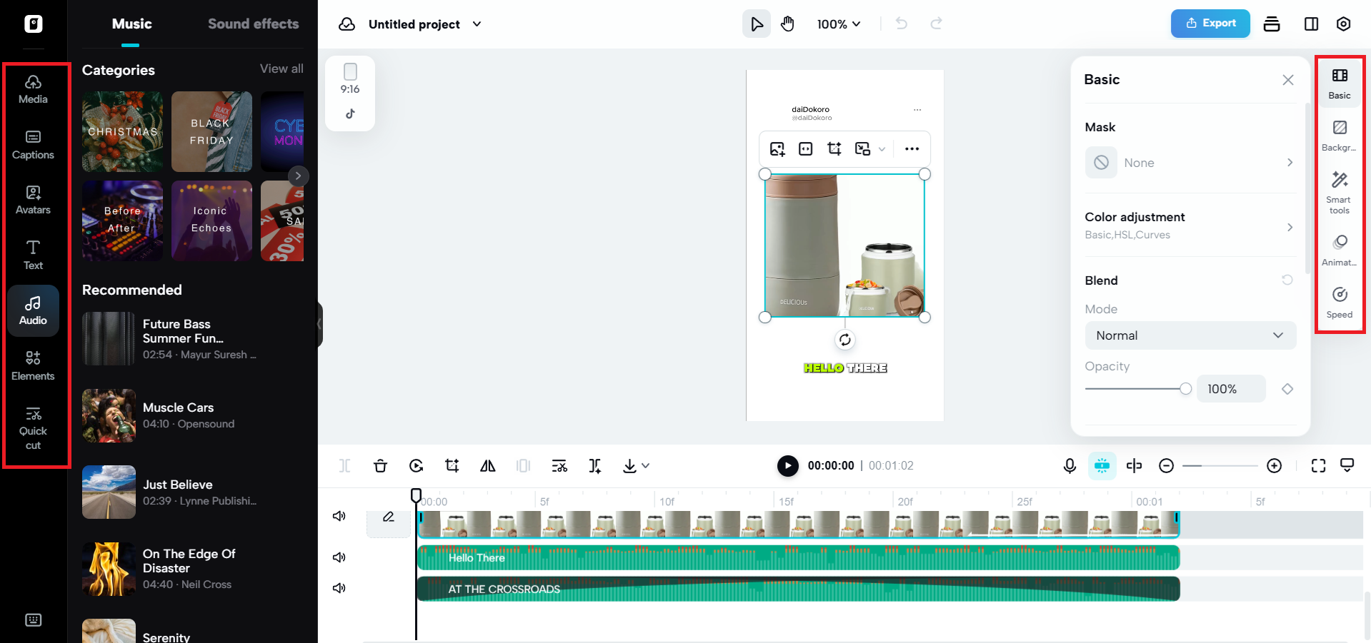Image resolution: width=1371 pixels, height=643 pixels.
Task: Open the 100% zoom level dropdown
Action: tap(839, 24)
